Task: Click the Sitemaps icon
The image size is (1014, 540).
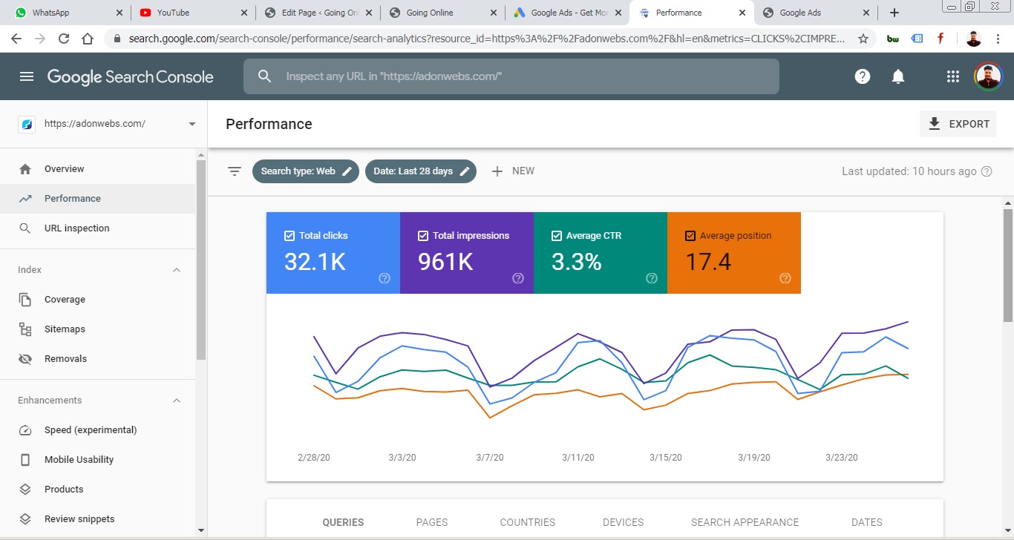Action: click(25, 329)
